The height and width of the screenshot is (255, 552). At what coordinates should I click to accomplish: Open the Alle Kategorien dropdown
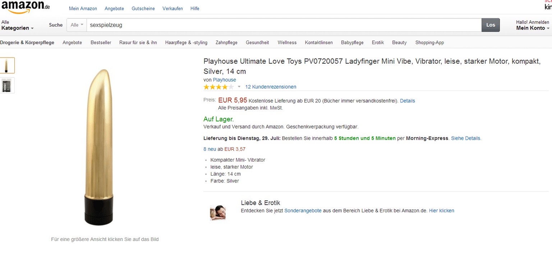coord(17,25)
